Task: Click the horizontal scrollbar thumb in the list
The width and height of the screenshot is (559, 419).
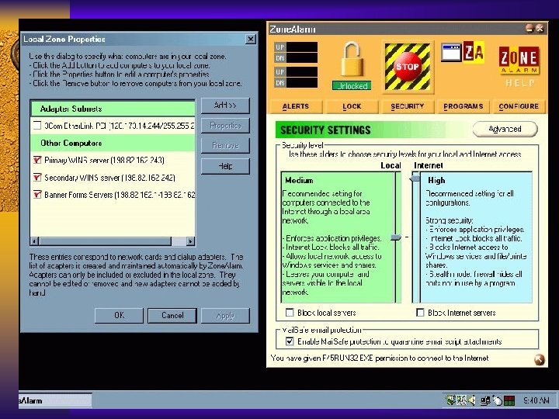Action: point(105,241)
